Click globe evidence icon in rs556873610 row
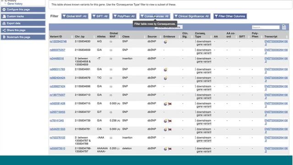The image size is (293, 165). point(165,149)
